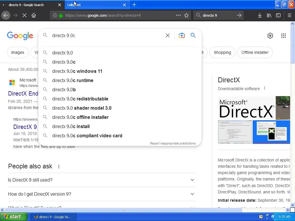Open page actions three-dot menu
295x221 pixels.
point(178,15)
